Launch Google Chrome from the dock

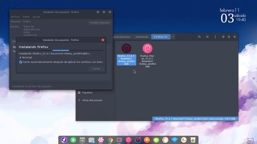(x=110, y=140)
